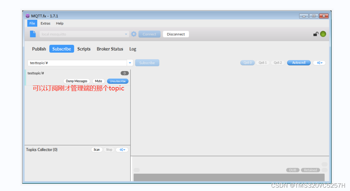This screenshot has height=191, width=350.
Task: Expand the local mosquitto profile dropdown
Action: (126, 34)
